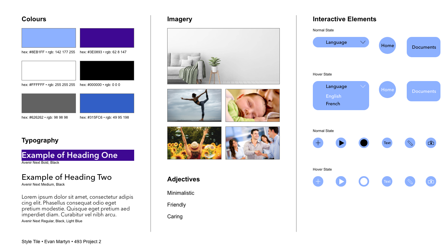
Task: Click the plus icon with black symbol
Action: pos(318,143)
